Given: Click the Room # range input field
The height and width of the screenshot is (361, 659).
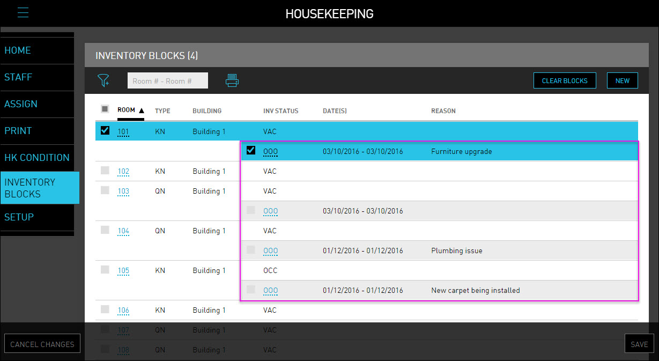Looking at the screenshot, I should (167, 81).
